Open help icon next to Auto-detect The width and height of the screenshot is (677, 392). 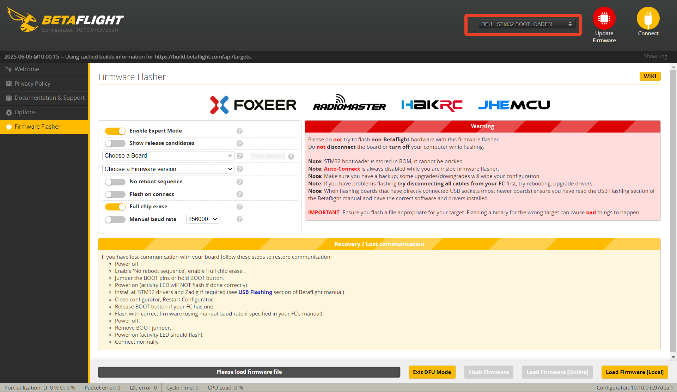coord(291,157)
